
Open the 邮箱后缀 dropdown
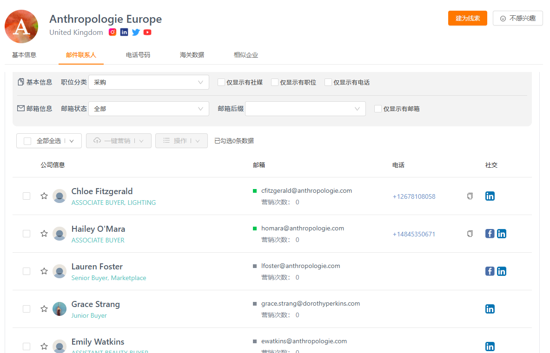point(305,109)
